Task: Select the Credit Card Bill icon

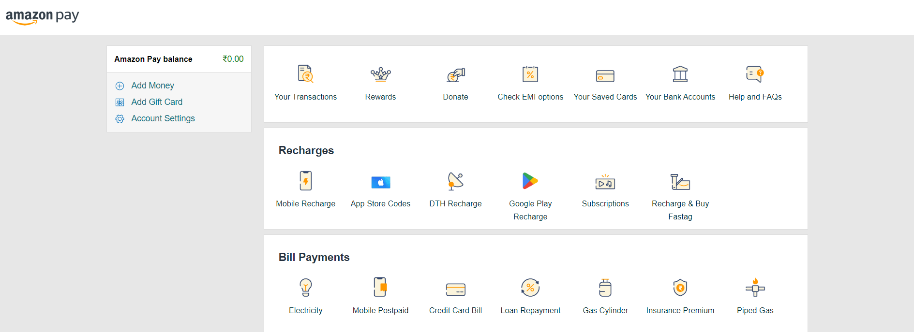Action: pos(456,289)
